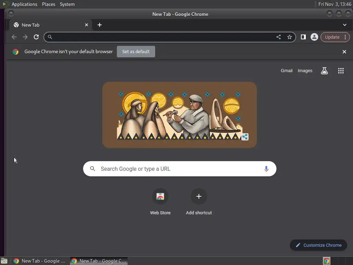This screenshot has width=353, height=265.
Task: Open the Google apps grid
Action: coord(341,71)
